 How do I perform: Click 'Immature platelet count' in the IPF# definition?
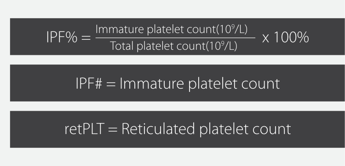[200, 84]
